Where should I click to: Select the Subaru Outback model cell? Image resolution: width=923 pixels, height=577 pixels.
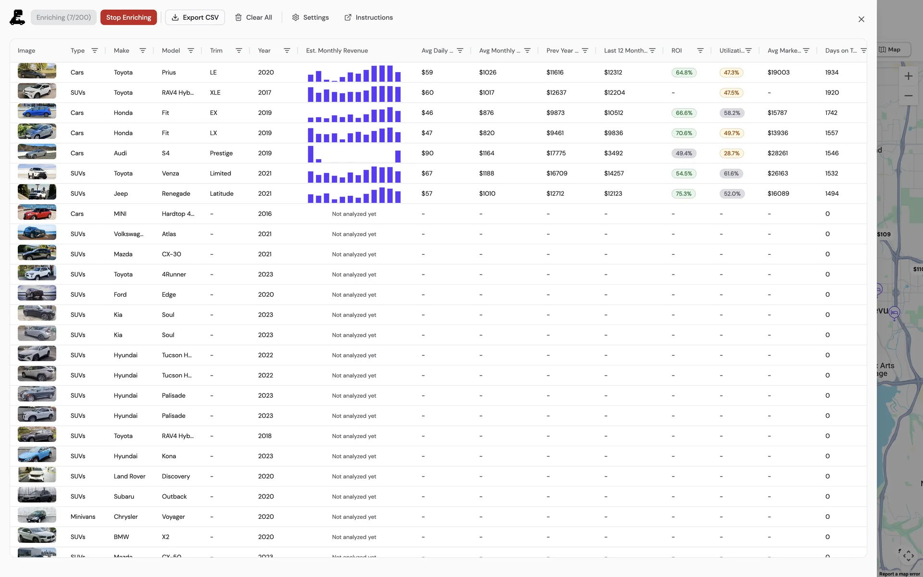tap(174, 497)
